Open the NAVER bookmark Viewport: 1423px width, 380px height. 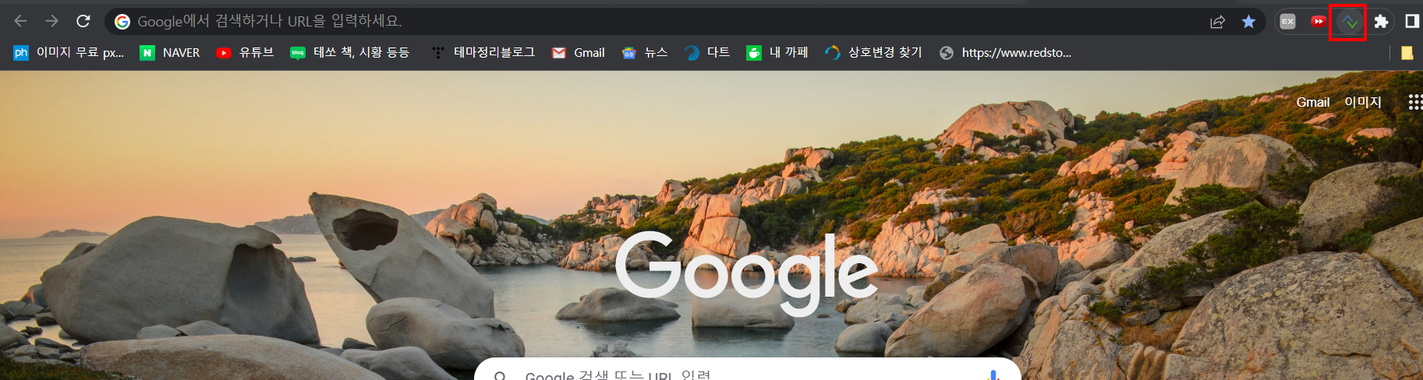pyautogui.click(x=170, y=53)
